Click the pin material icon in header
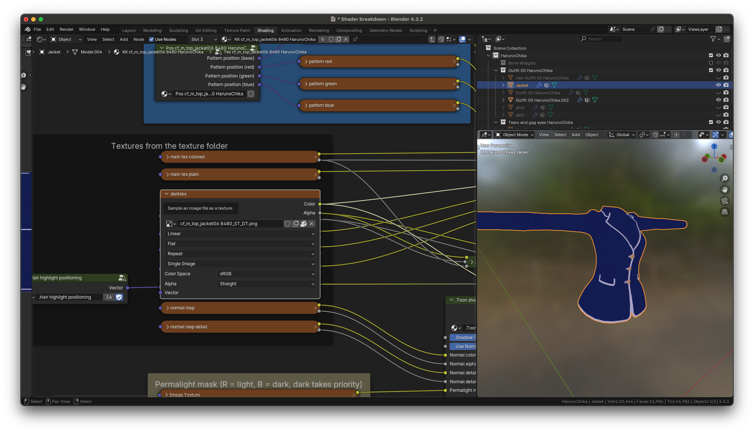This screenshot has height=433, width=754. [x=355, y=39]
